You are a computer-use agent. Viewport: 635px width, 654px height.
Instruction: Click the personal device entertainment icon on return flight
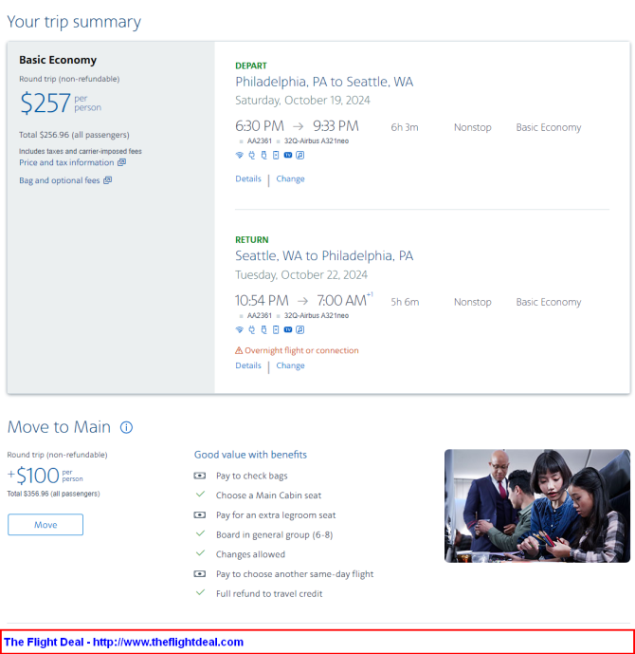click(276, 329)
